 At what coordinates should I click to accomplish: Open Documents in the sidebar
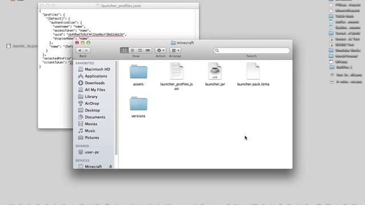(x=94, y=117)
